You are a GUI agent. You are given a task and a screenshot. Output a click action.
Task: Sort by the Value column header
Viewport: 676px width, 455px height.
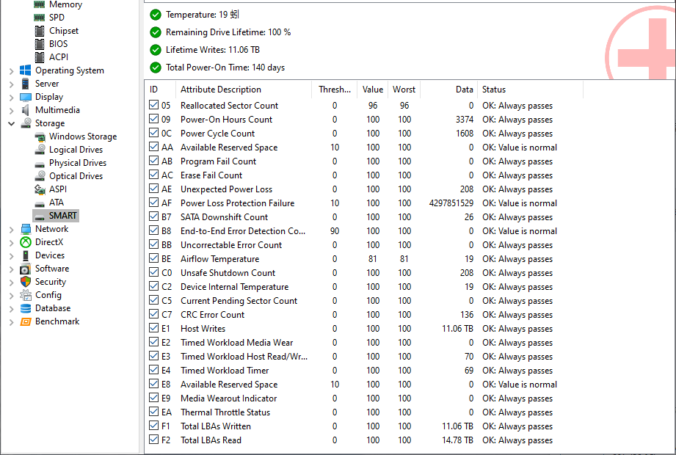coord(372,90)
